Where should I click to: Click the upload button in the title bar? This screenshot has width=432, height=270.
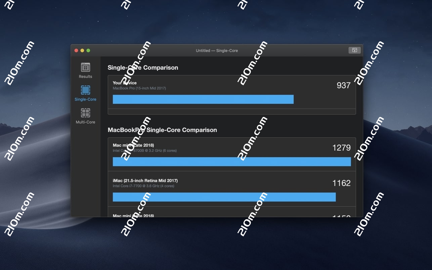point(354,50)
